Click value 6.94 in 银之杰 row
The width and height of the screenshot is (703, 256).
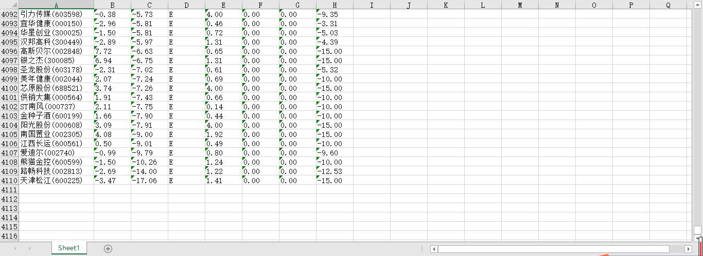[x=112, y=61]
